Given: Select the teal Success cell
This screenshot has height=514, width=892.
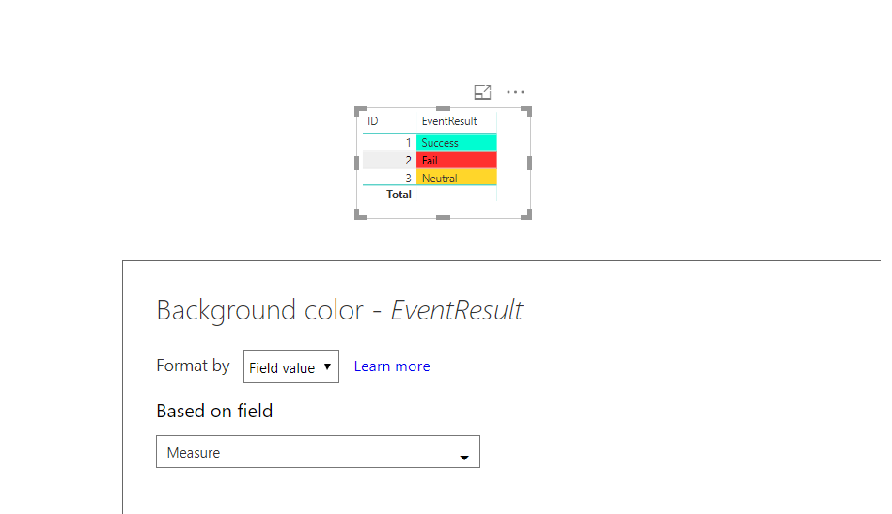Looking at the screenshot, I should pos(457,143).
